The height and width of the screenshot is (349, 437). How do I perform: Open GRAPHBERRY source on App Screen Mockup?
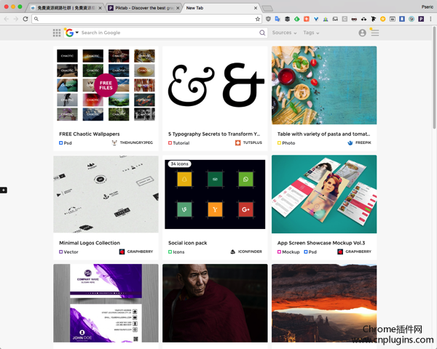coord(355,252)
